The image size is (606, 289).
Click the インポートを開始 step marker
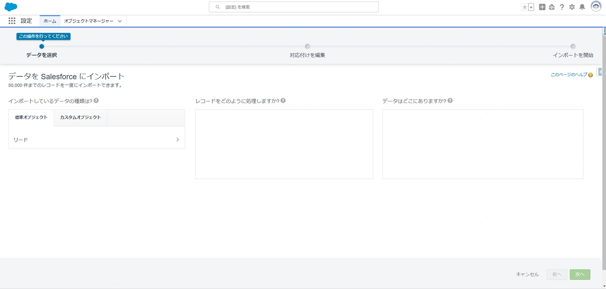click(573, 47)
